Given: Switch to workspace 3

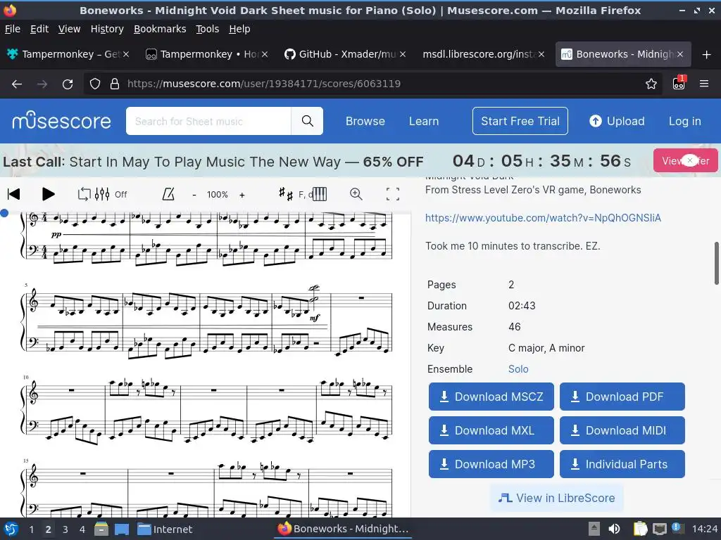Looking at the screenshot, I should click(65, 529).
